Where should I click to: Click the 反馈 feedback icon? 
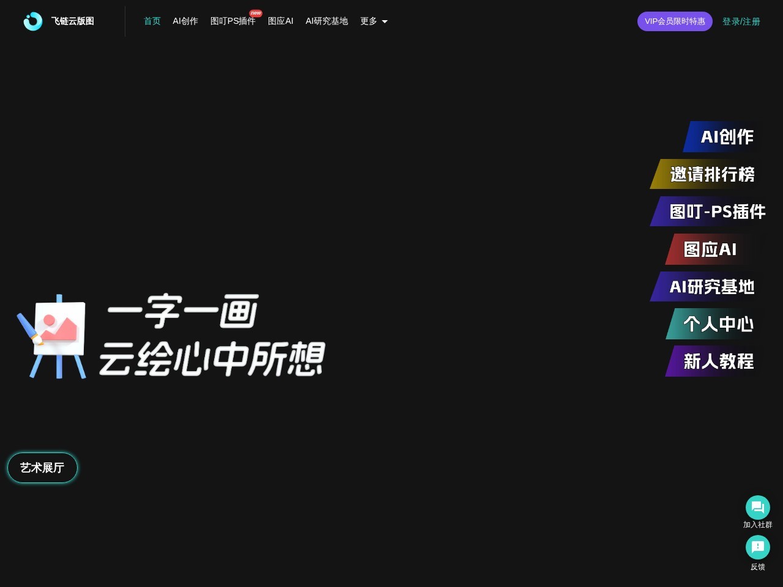tap(757, 547)
